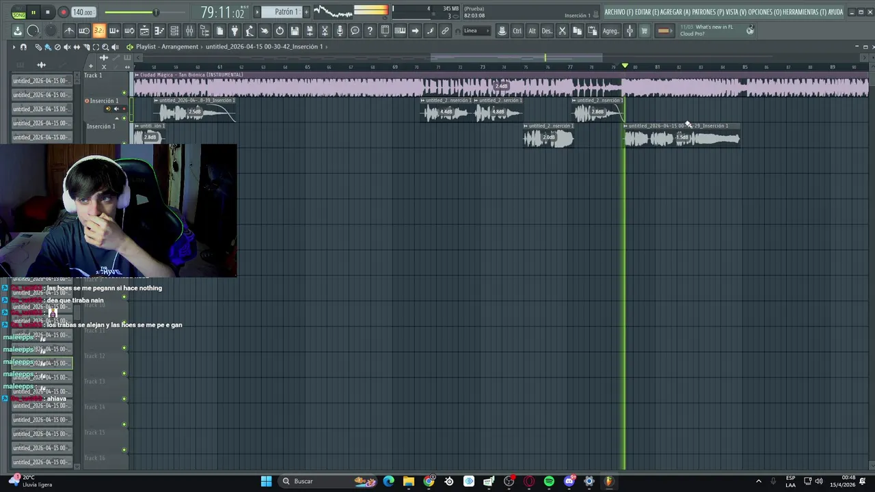Open the plugin picker plug icon
The height and width of the screenshot is (492, 875).
point(234,31)
